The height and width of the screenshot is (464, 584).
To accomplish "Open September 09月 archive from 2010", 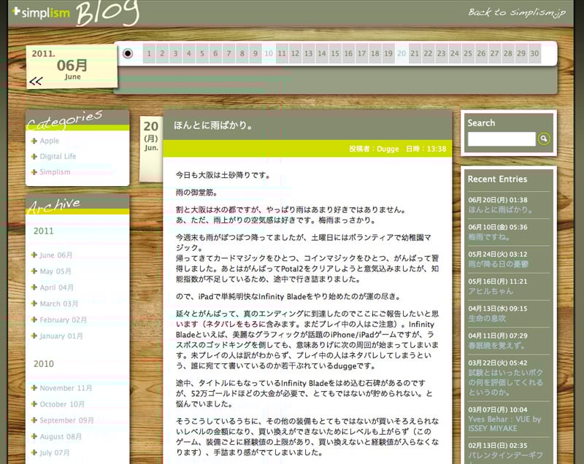I will pos(66,420).
